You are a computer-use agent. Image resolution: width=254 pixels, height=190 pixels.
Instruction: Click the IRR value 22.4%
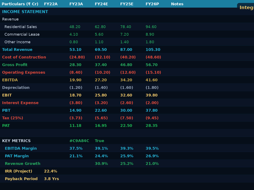51,171
